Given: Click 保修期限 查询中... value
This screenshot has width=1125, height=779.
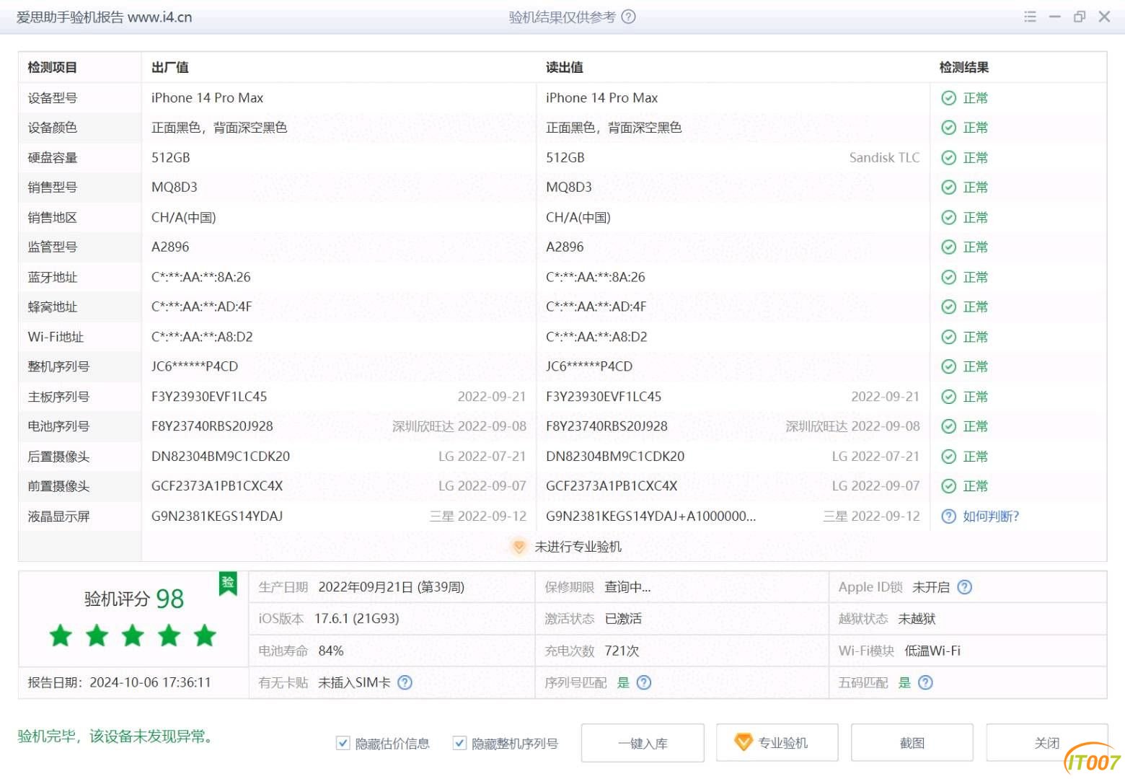Looking at the screenshot, I should tap(627, 587).
